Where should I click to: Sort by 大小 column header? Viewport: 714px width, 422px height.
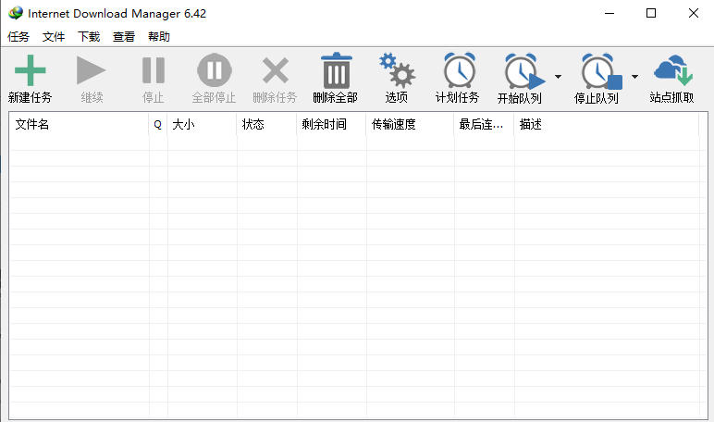click(x=203, y=124)
